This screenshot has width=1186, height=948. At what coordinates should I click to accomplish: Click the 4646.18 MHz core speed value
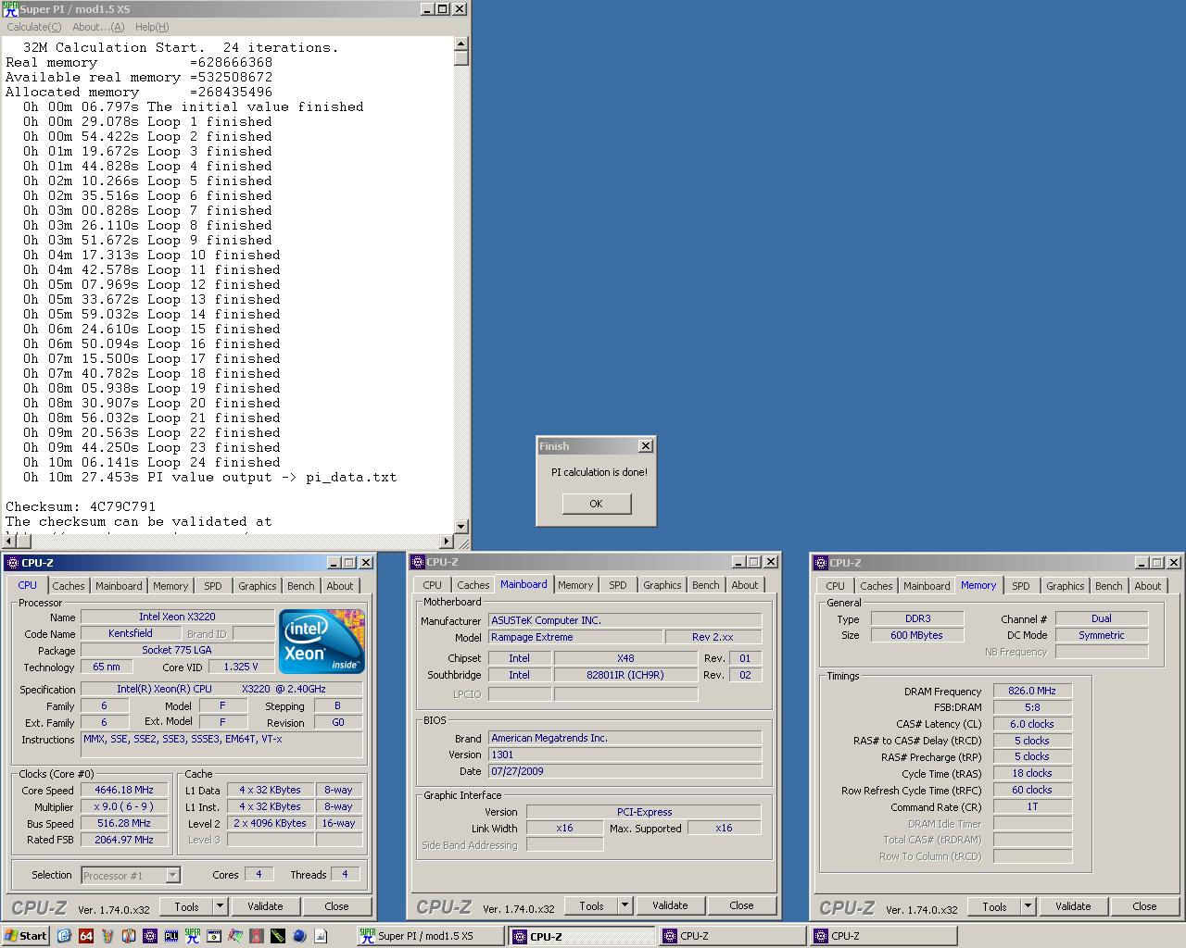click(124, 791)
